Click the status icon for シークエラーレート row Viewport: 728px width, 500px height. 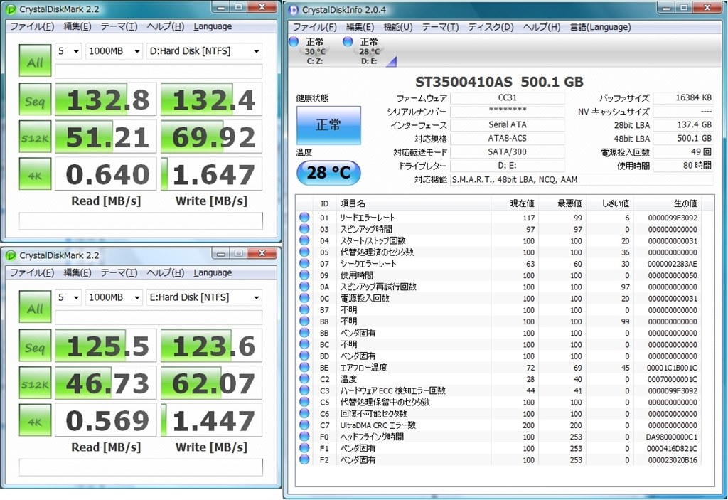[304, 263]
